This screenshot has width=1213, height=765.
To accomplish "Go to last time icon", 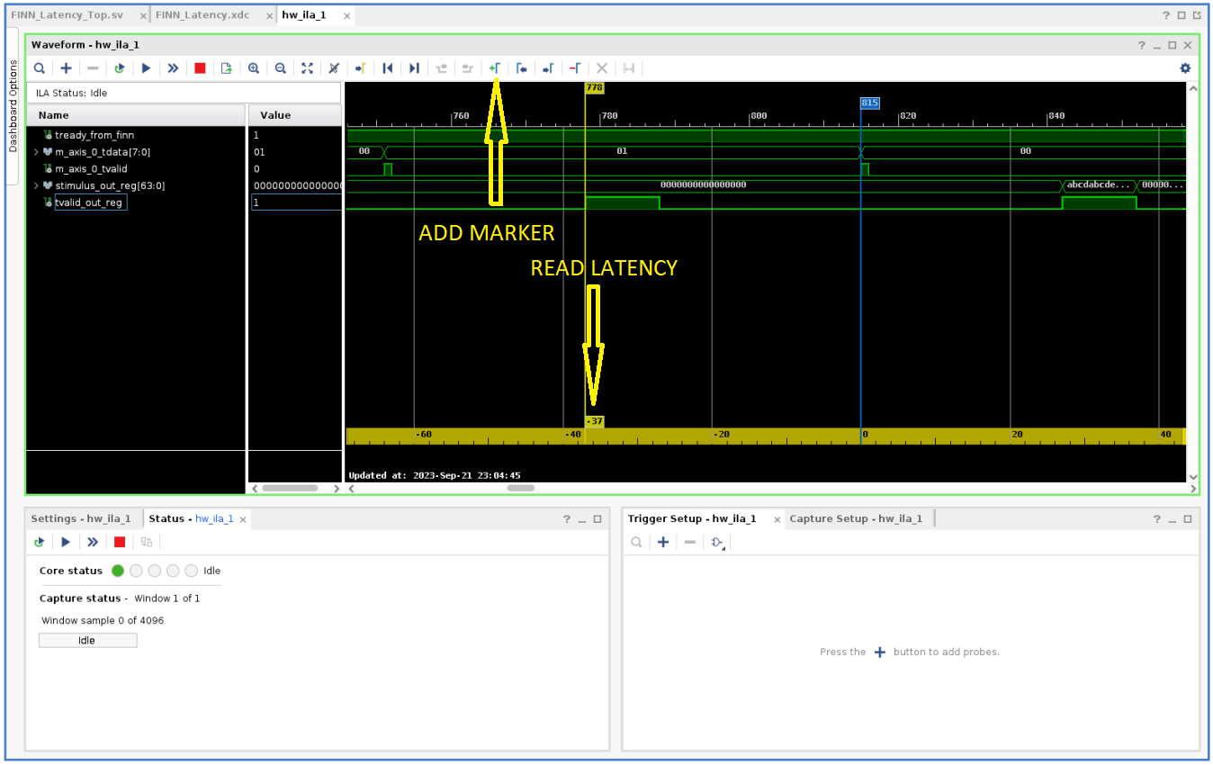I will (414, 68).
